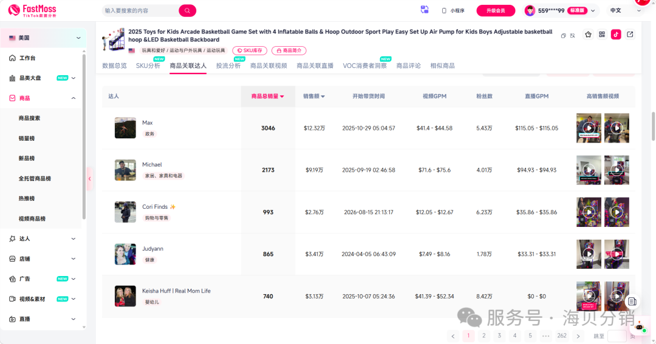This screenshot has width=656, height=344.
Task: Open 全托管商品榜 in sidebar
Action: pos(35,178)
